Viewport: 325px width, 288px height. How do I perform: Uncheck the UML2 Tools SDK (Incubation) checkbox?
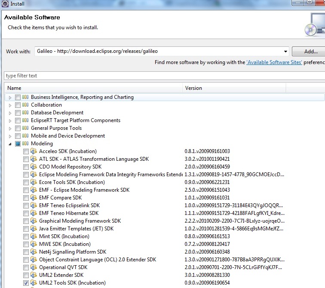26,283
